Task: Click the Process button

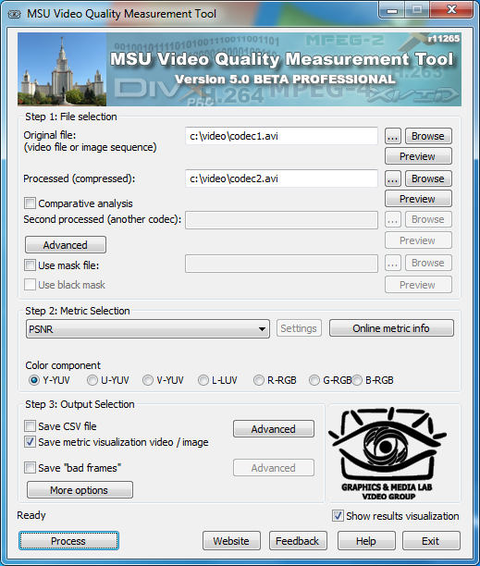Action: point(68,541)
